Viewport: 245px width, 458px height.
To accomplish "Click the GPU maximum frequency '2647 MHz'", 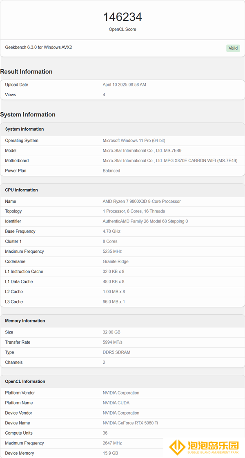I will coord(112,443).
